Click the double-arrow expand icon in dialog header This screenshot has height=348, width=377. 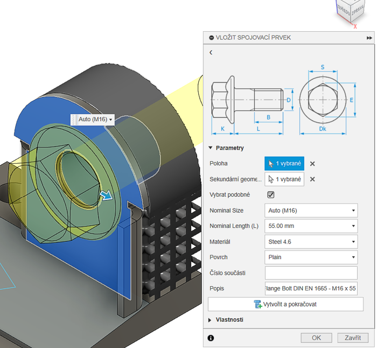click(x=369, y=38)
